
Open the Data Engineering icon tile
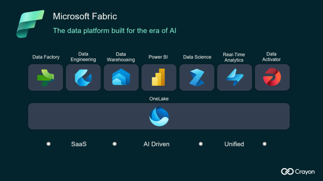click(x=83, y=78)
